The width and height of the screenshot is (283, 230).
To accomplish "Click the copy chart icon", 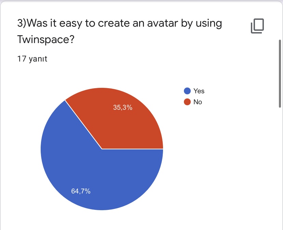I will click(258, 26).
